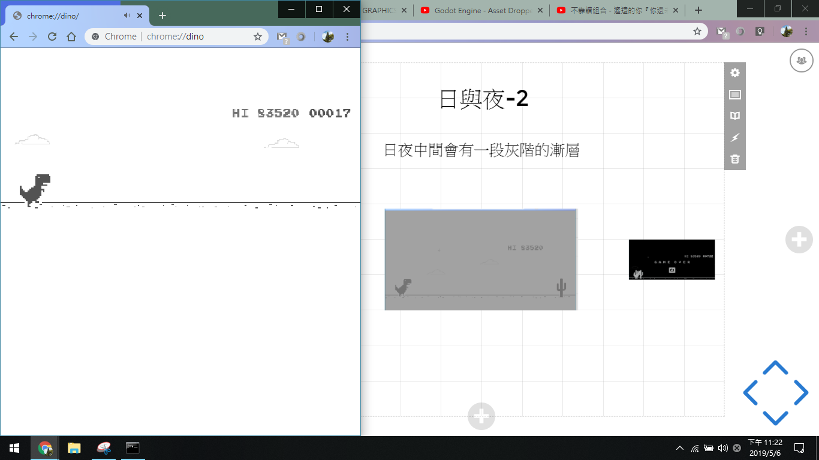Select the chrome://dino tab
819x460 pixels.
(x=77, y=16)
